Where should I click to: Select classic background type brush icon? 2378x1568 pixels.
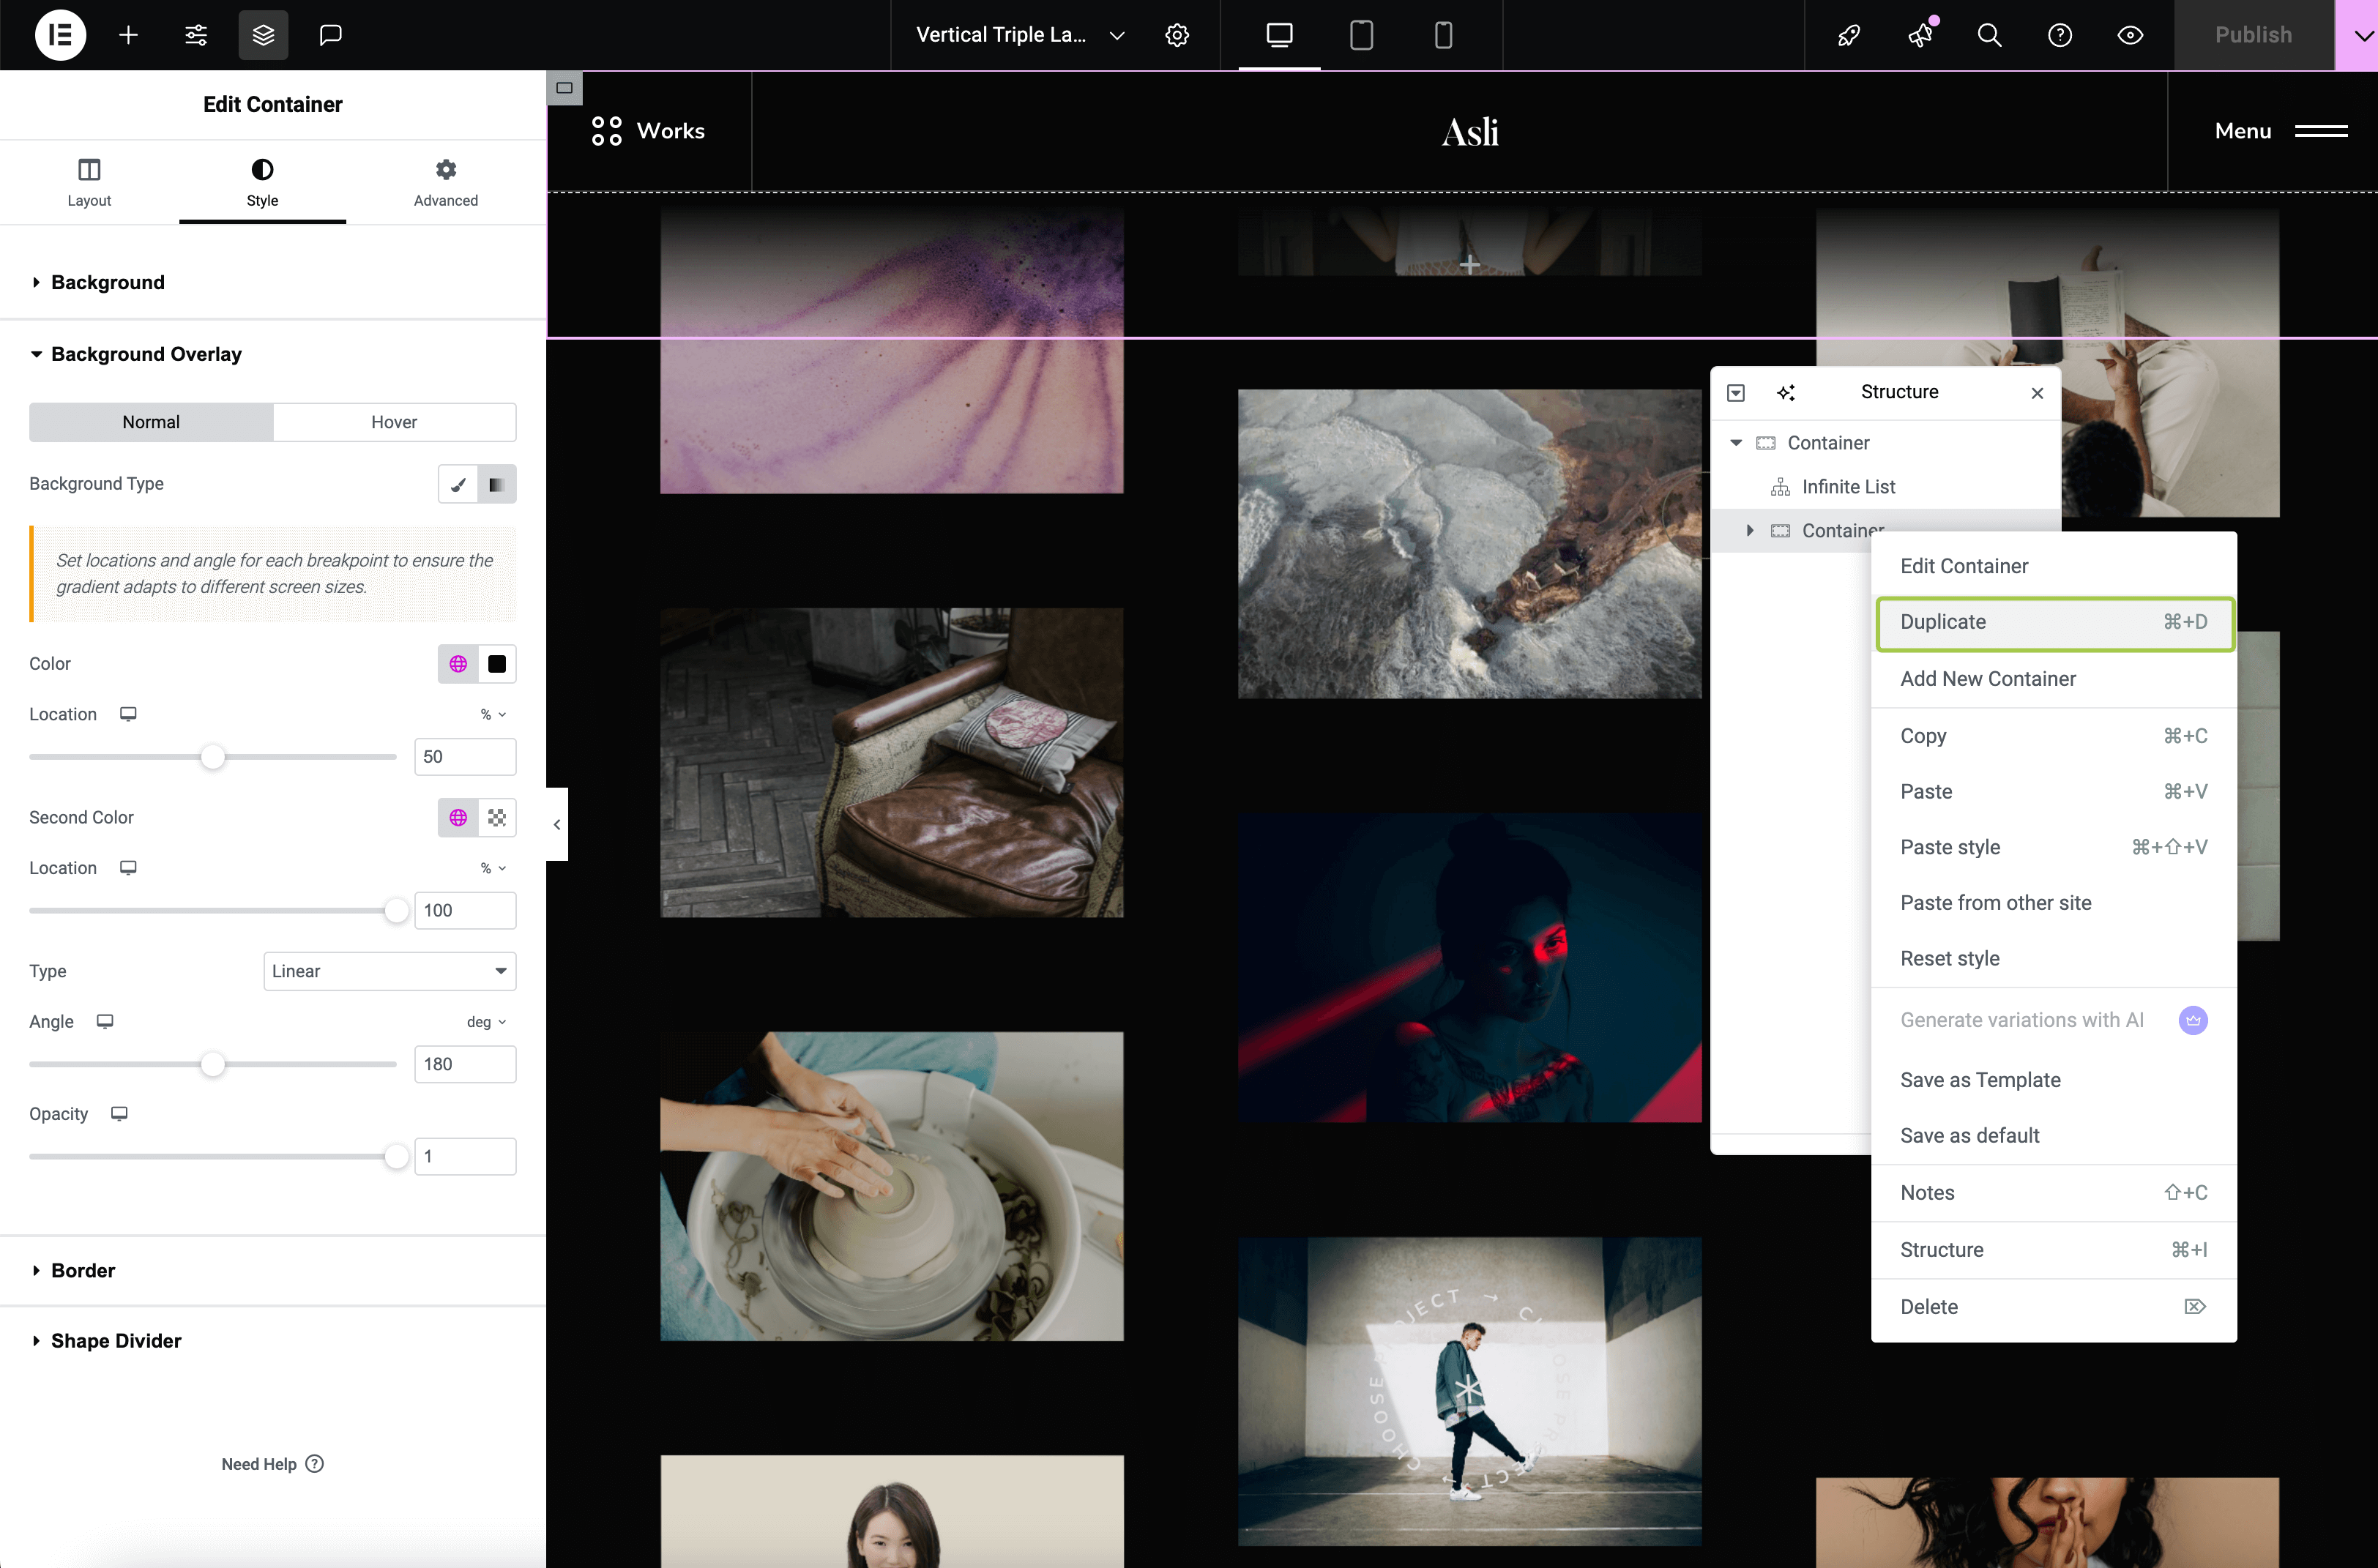458,484
